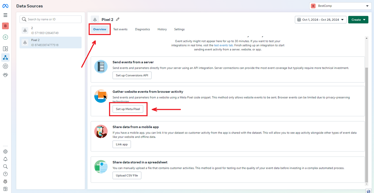This screenshot has height=193, width=374.
Task: Click Upload CSV File button
Action: click(127, 176)
